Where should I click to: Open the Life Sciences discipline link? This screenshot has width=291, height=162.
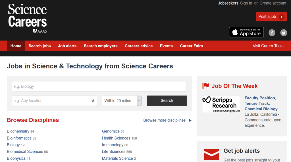pyautogui.click(x=114, y=152)
